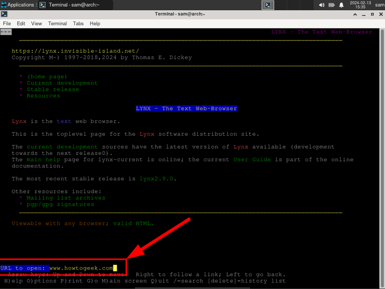This screenshot has width=385, height=289.
Task: Click the 'Mailing list archives' link
Action: [x=66, y=198]
